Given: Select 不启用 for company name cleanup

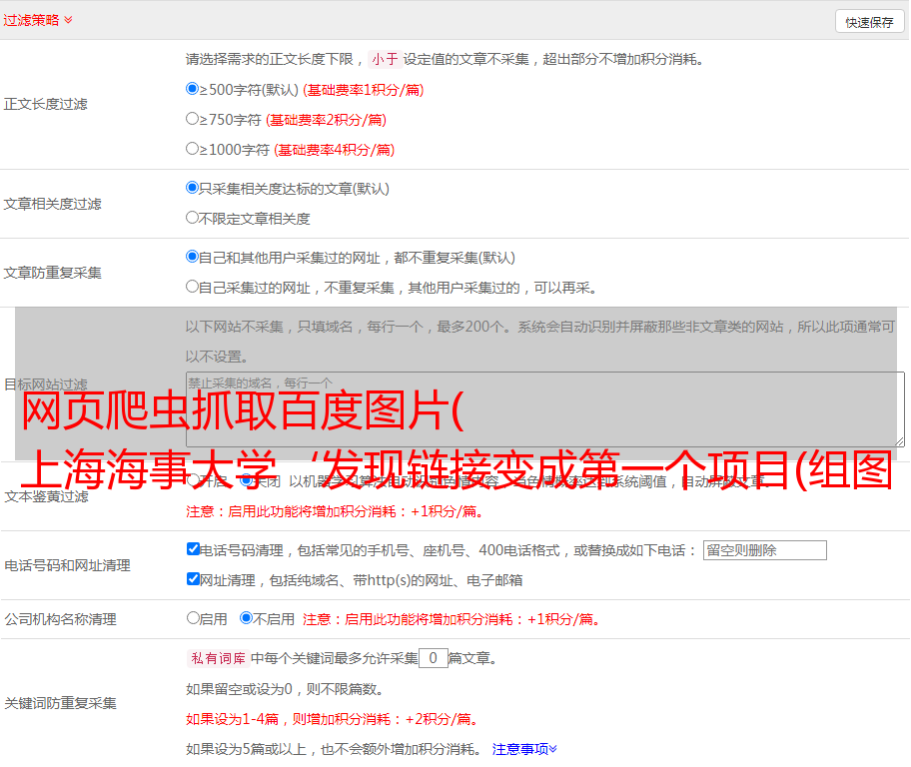Looking at the screenshot, I should [246, 618].
